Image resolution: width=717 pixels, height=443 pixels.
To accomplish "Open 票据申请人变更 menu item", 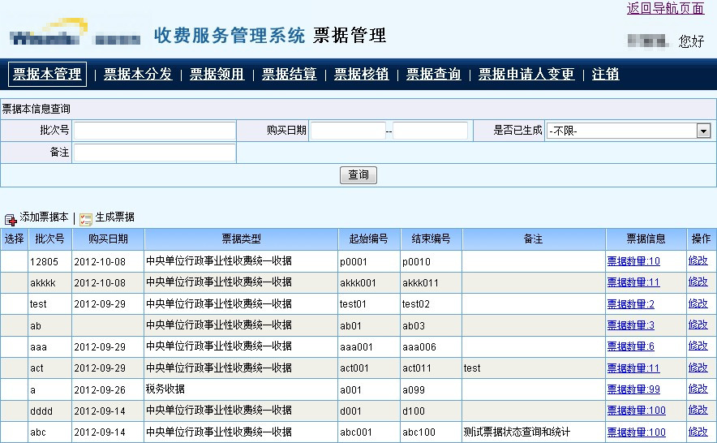I will coord(526,74).
